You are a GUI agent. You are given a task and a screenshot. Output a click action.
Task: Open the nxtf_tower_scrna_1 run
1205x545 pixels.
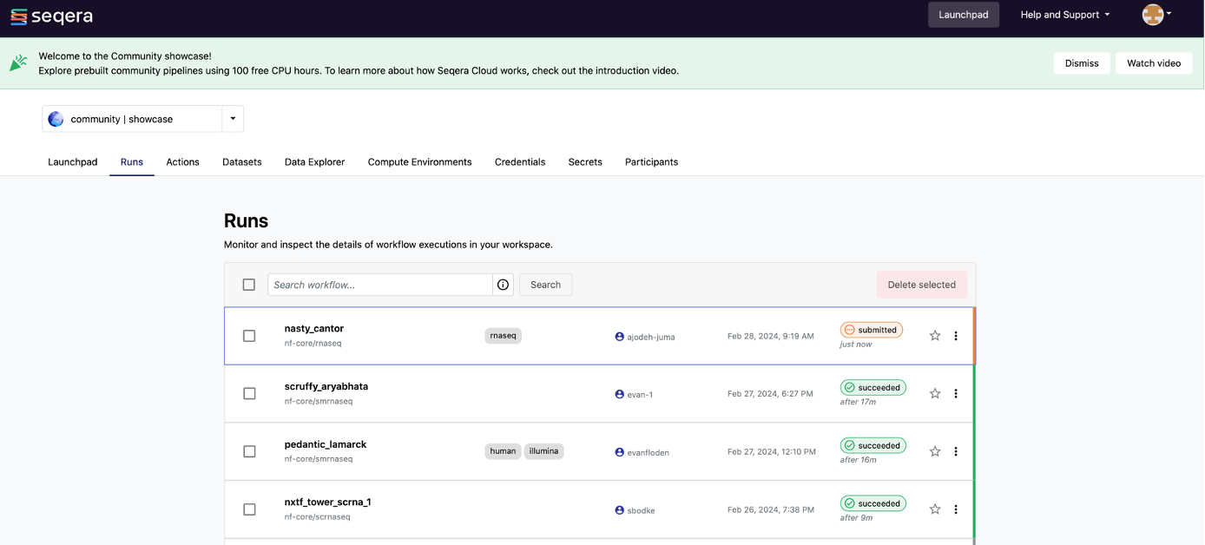pos(327,502)
